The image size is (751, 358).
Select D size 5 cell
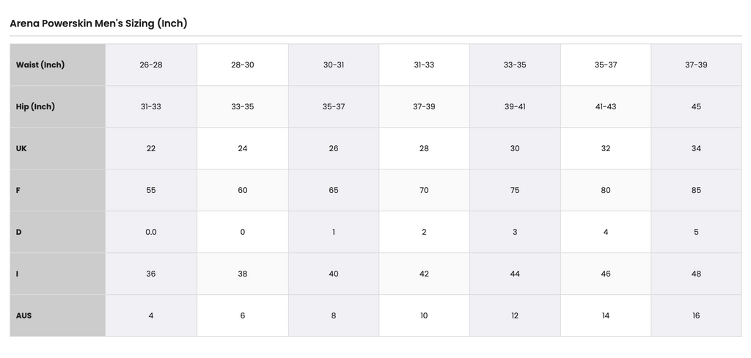[x=696, y=232]
